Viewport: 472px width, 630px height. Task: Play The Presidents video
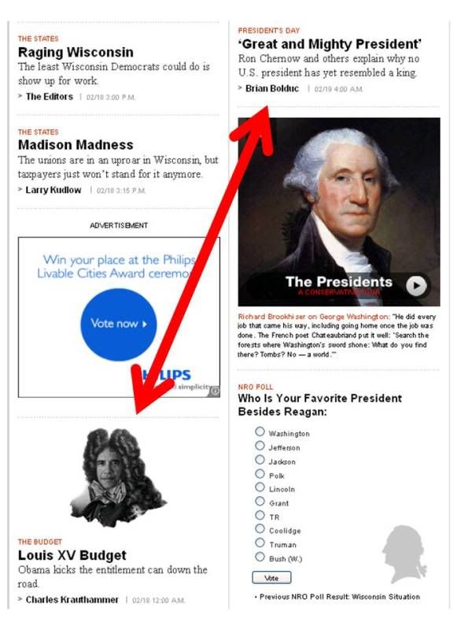coord(416,286)
